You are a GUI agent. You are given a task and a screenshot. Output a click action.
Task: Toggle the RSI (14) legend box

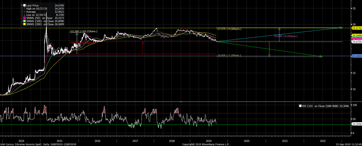coord(300,106)
